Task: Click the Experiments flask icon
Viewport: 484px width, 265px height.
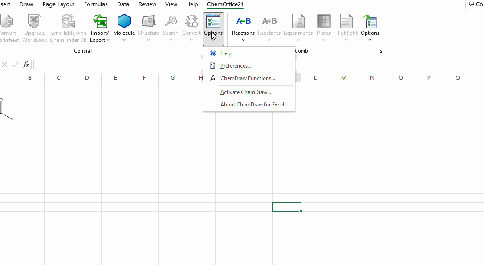Action: pyautogui.click(x=298, y=21)
